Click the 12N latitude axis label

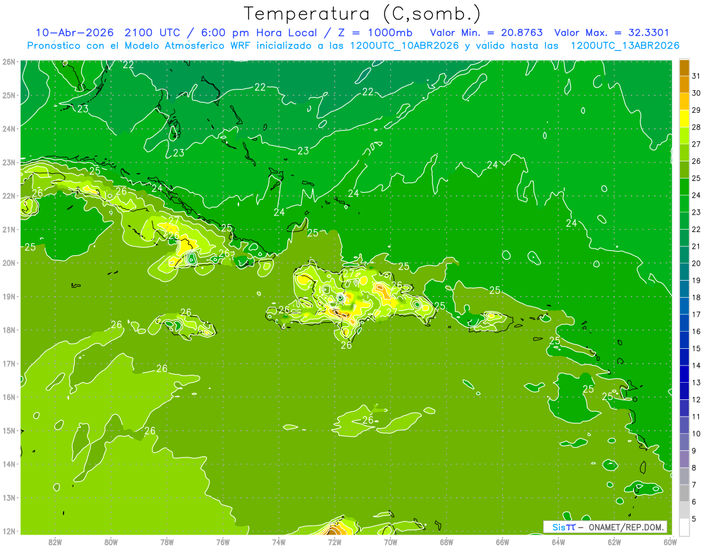pos(8,531)
